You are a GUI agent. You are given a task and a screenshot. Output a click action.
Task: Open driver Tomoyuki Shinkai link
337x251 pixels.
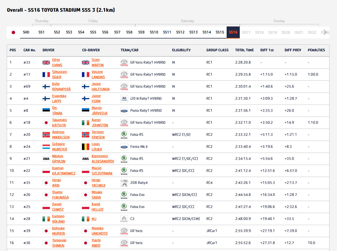[x=59, y=243]
